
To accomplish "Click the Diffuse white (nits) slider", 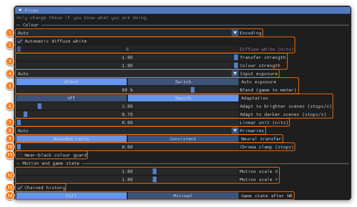I will pyautogui.click(x=127, y=49).
